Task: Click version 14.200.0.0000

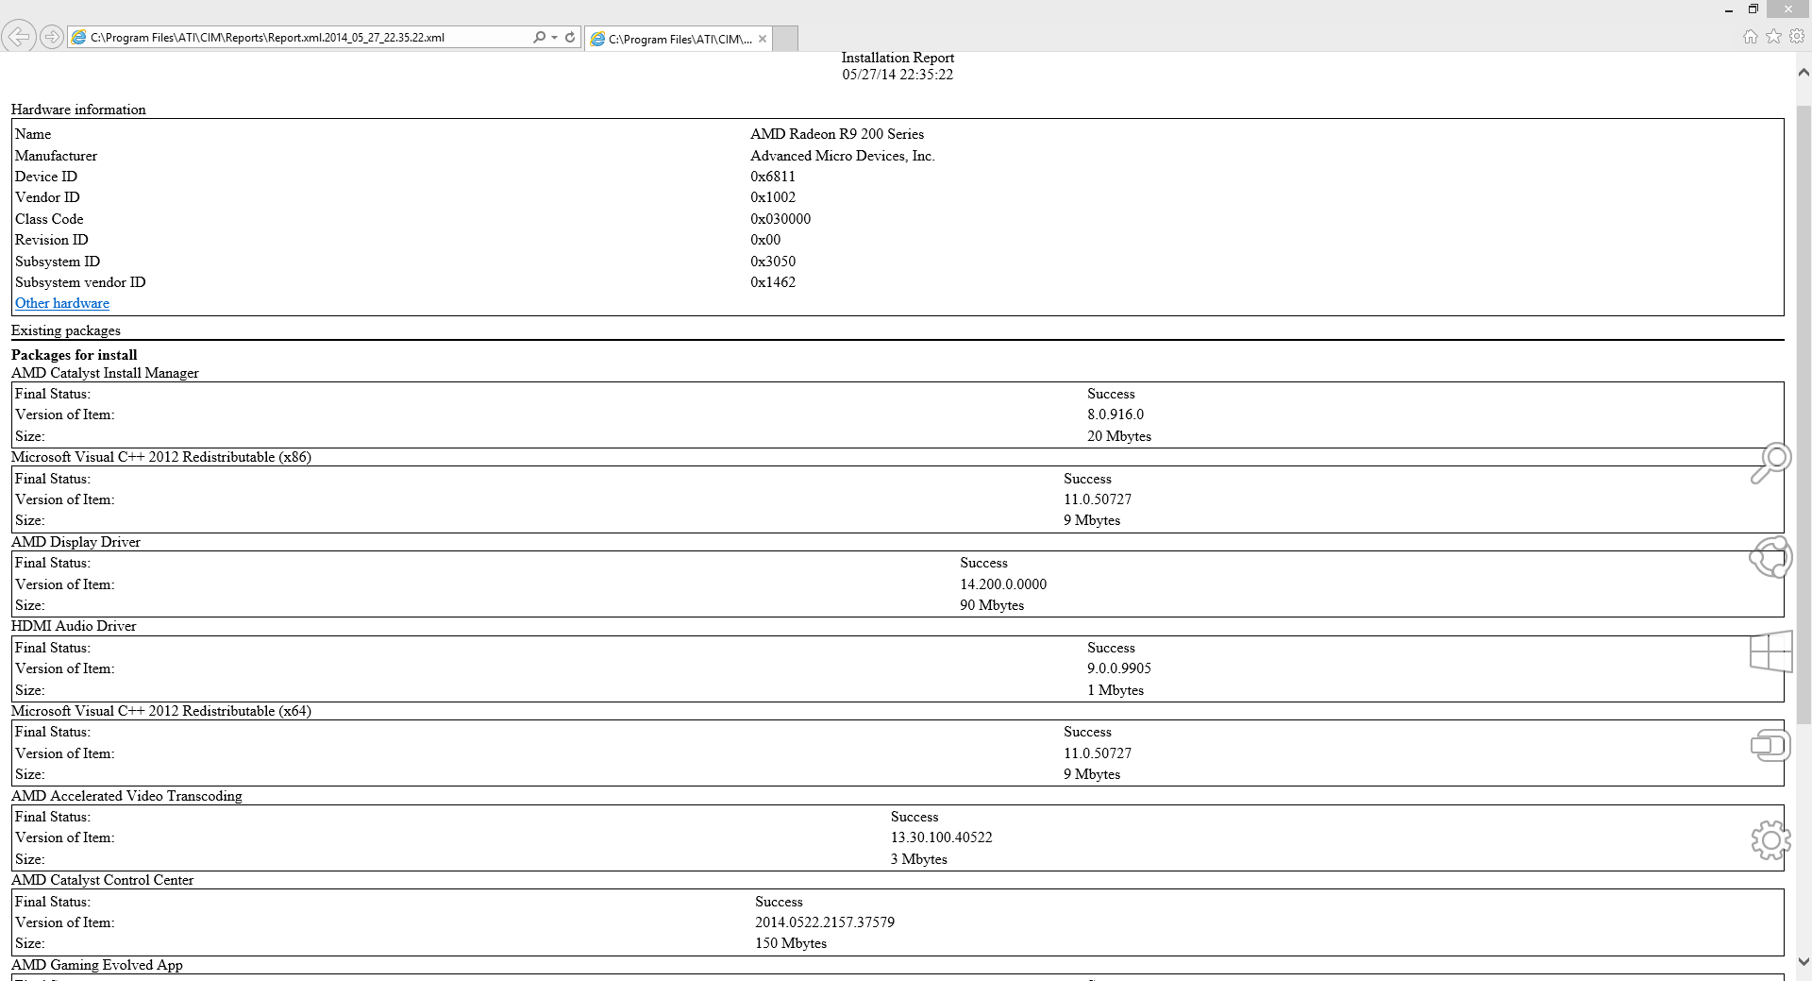Action: tap(1003, 584)
